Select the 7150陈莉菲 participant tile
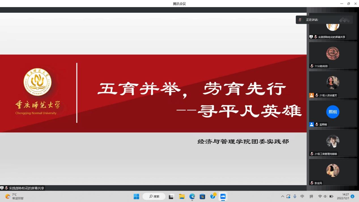This screenshot has height=202, width=359. click(x=333, y=55)
